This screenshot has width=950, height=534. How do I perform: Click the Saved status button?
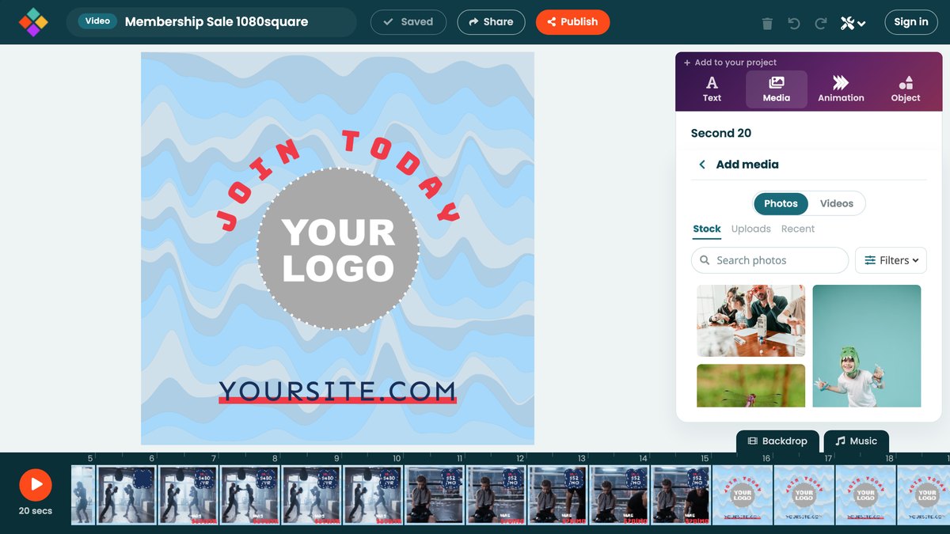point(408,22)
